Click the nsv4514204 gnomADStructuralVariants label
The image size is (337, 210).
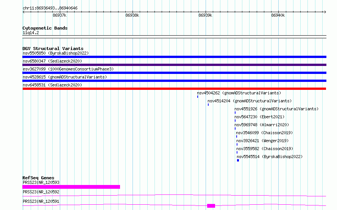250,101
